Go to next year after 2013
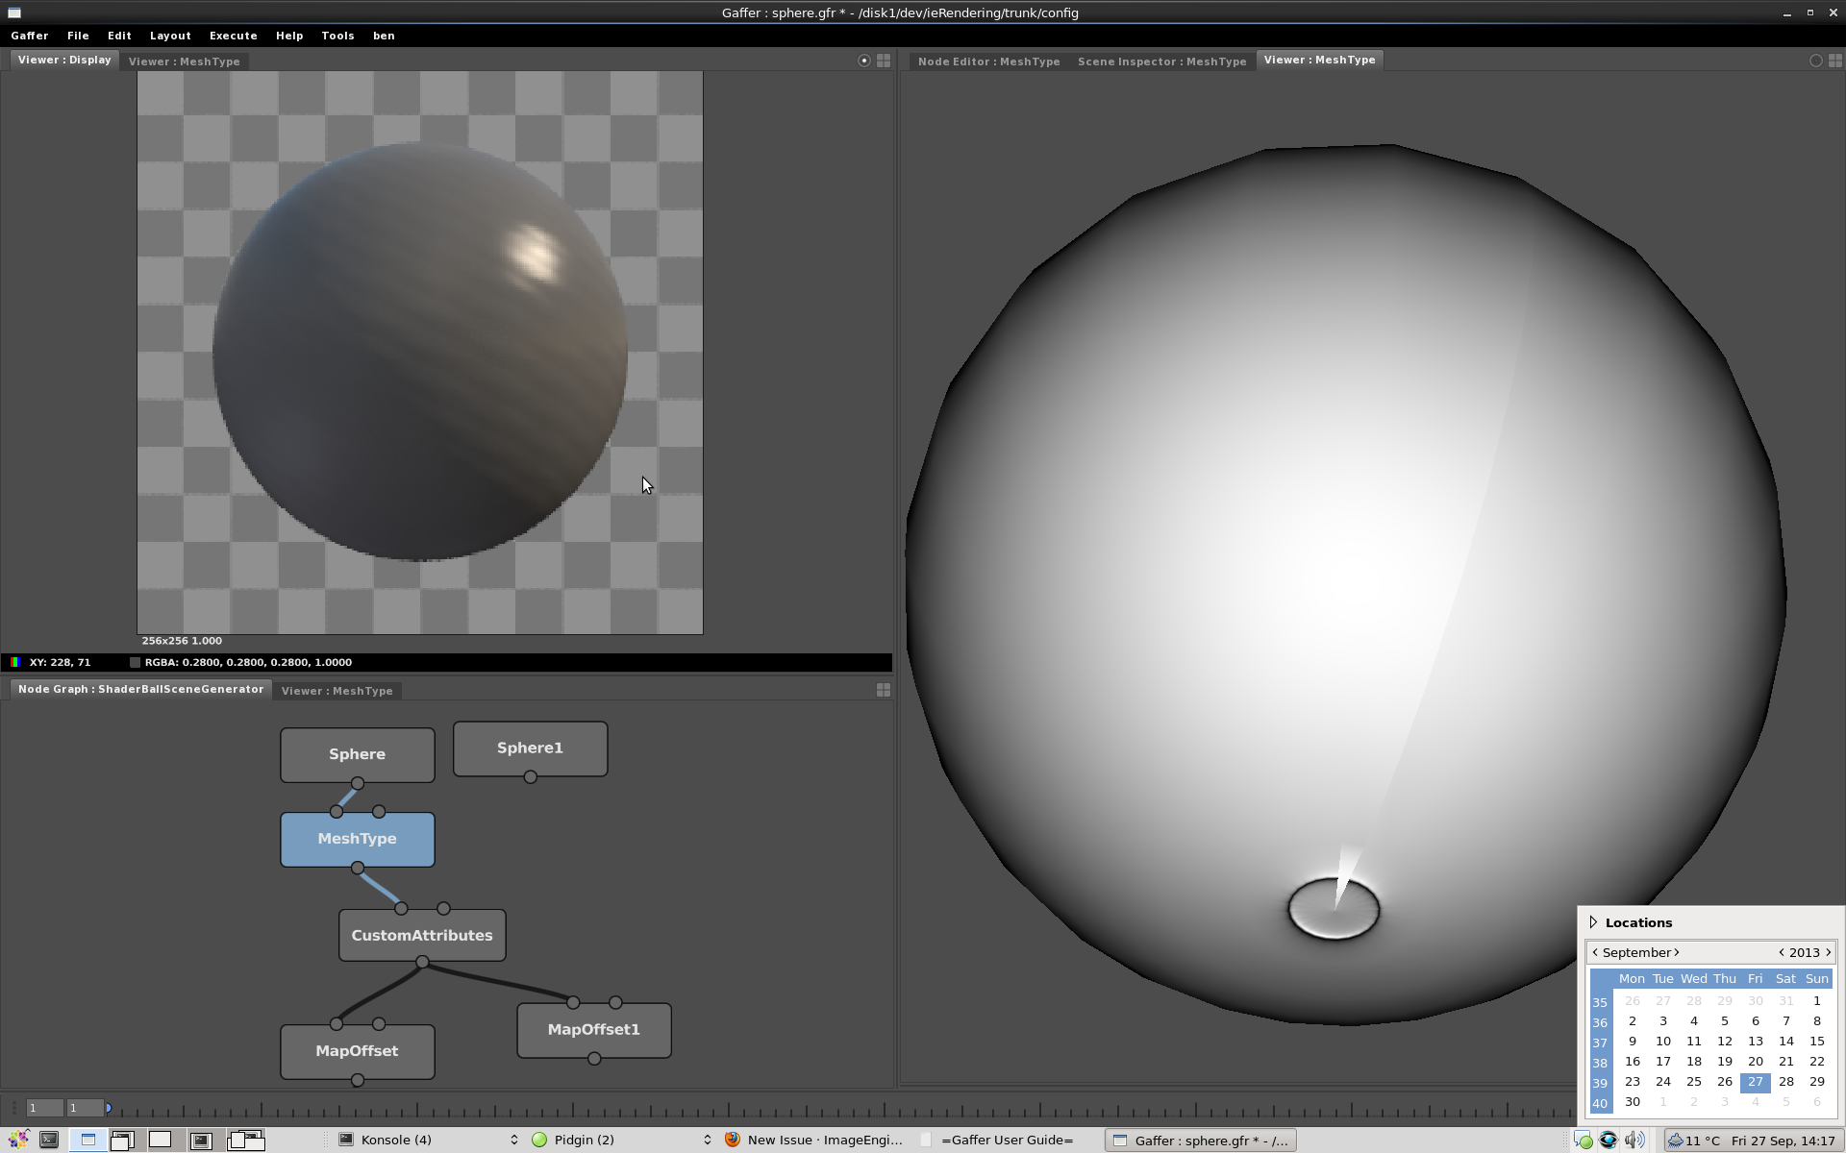Screen dimensions: 1846x1153 [x=1828, y=952]
